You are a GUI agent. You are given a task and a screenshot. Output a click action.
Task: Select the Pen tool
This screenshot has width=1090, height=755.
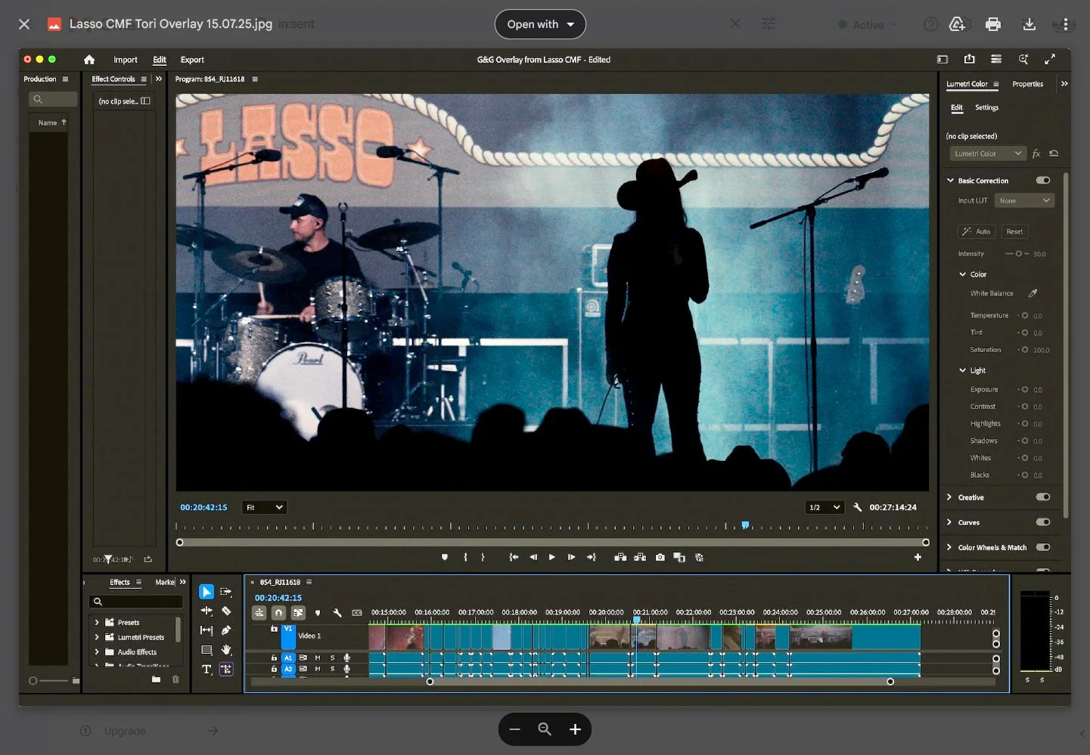(x=226, y=630)
